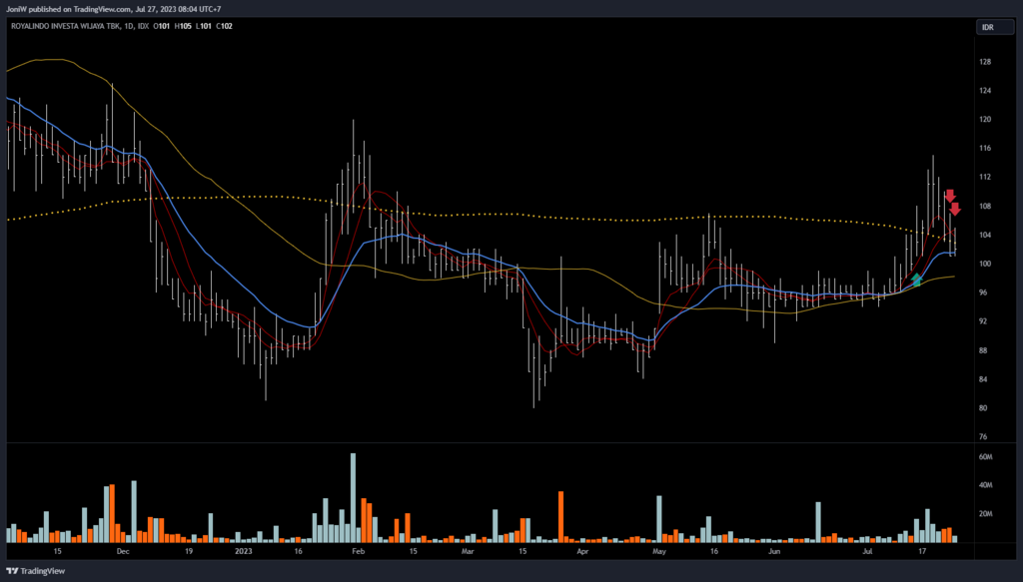Select the Jul label on time axis

click(x=868, y=550)
